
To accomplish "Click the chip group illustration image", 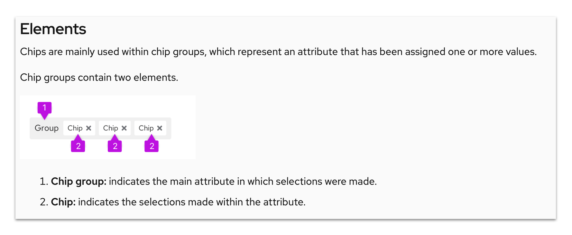I will (108, 127).
